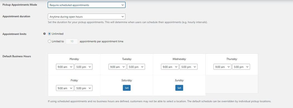This screenshot has width=293, height=108.
Task: Click Set button for Saturday hours
Action: 127,88
